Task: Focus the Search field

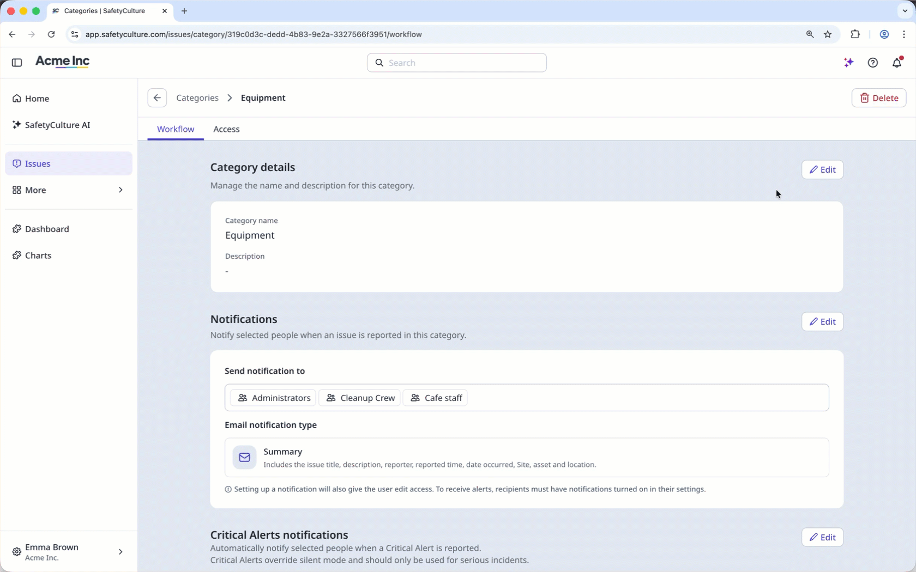Action: [457, 63]
